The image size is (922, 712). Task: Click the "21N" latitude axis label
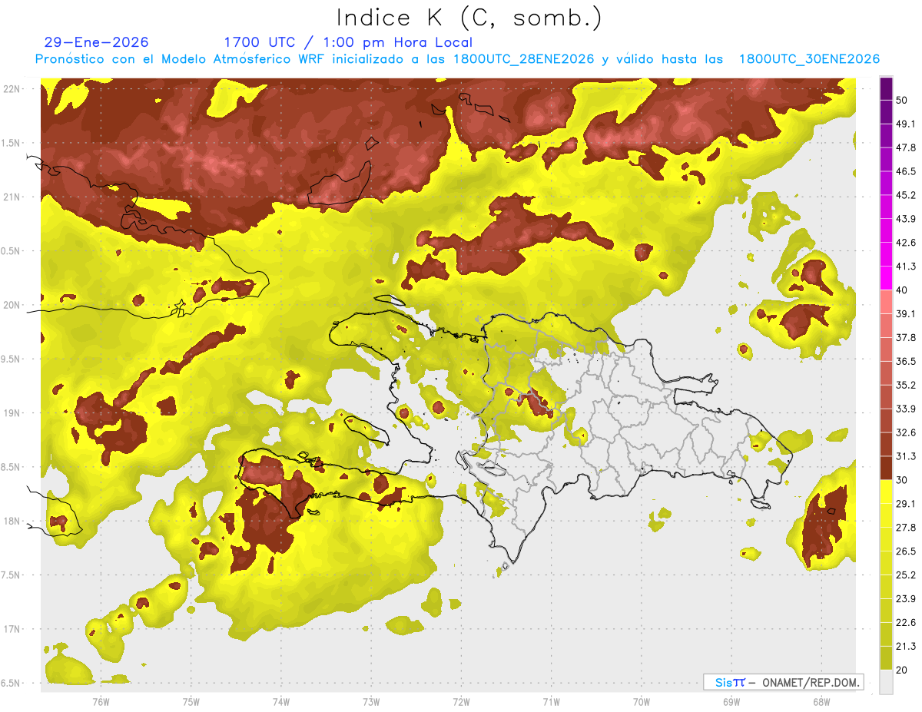pos(13,197)
